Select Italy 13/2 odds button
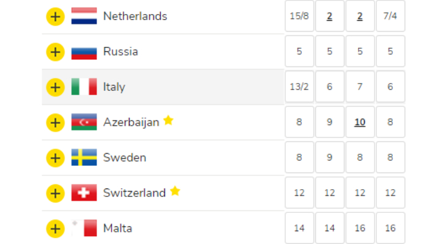 (299, 87)
